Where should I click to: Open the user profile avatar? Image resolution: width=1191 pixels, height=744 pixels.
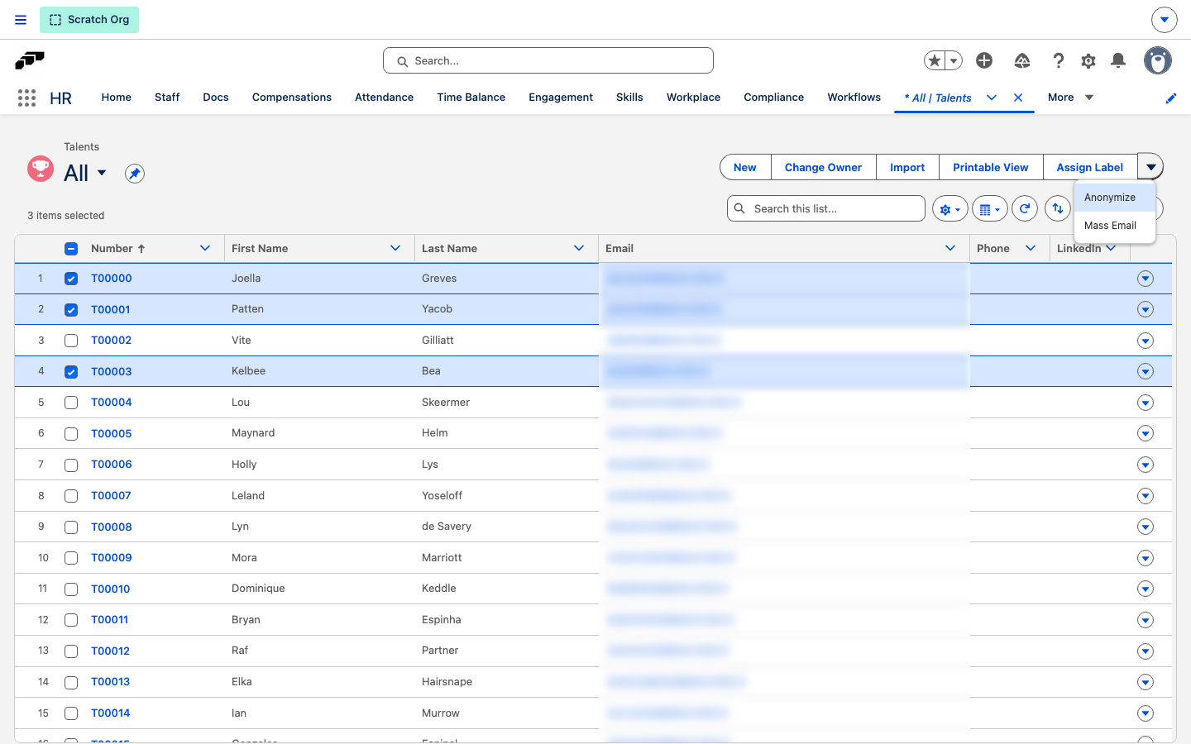pyautogui.click(x=1158, y=60)
